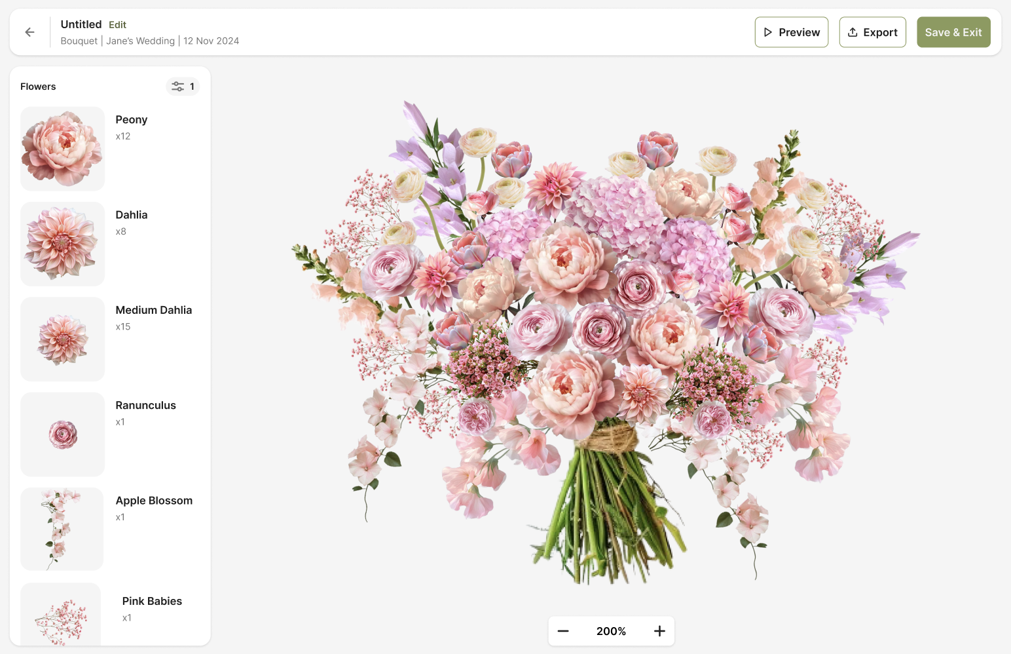Edit the Untitled bouquet name

118,25
